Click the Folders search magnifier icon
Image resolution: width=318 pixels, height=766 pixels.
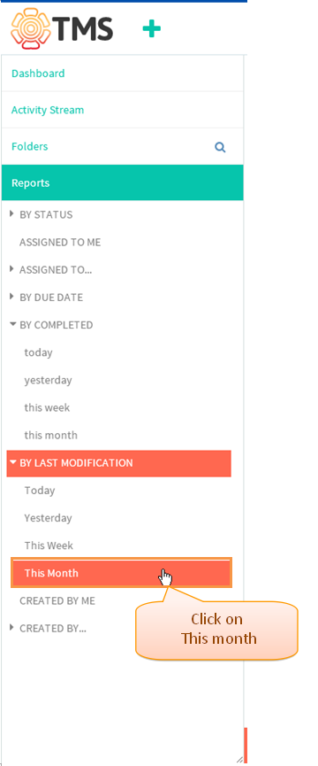pyautogui.click(x=220, y=147)
